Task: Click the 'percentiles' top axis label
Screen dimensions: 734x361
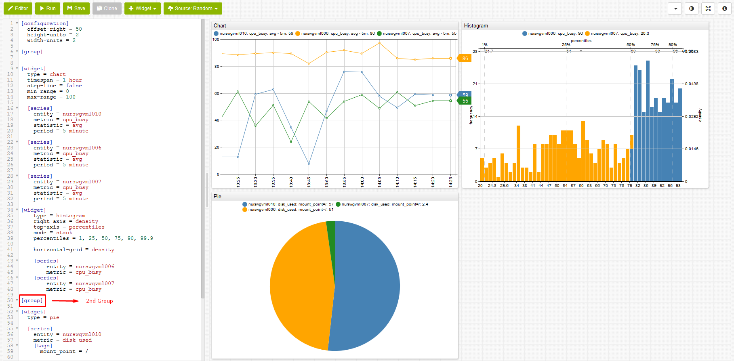Action: tap(581, 41)
